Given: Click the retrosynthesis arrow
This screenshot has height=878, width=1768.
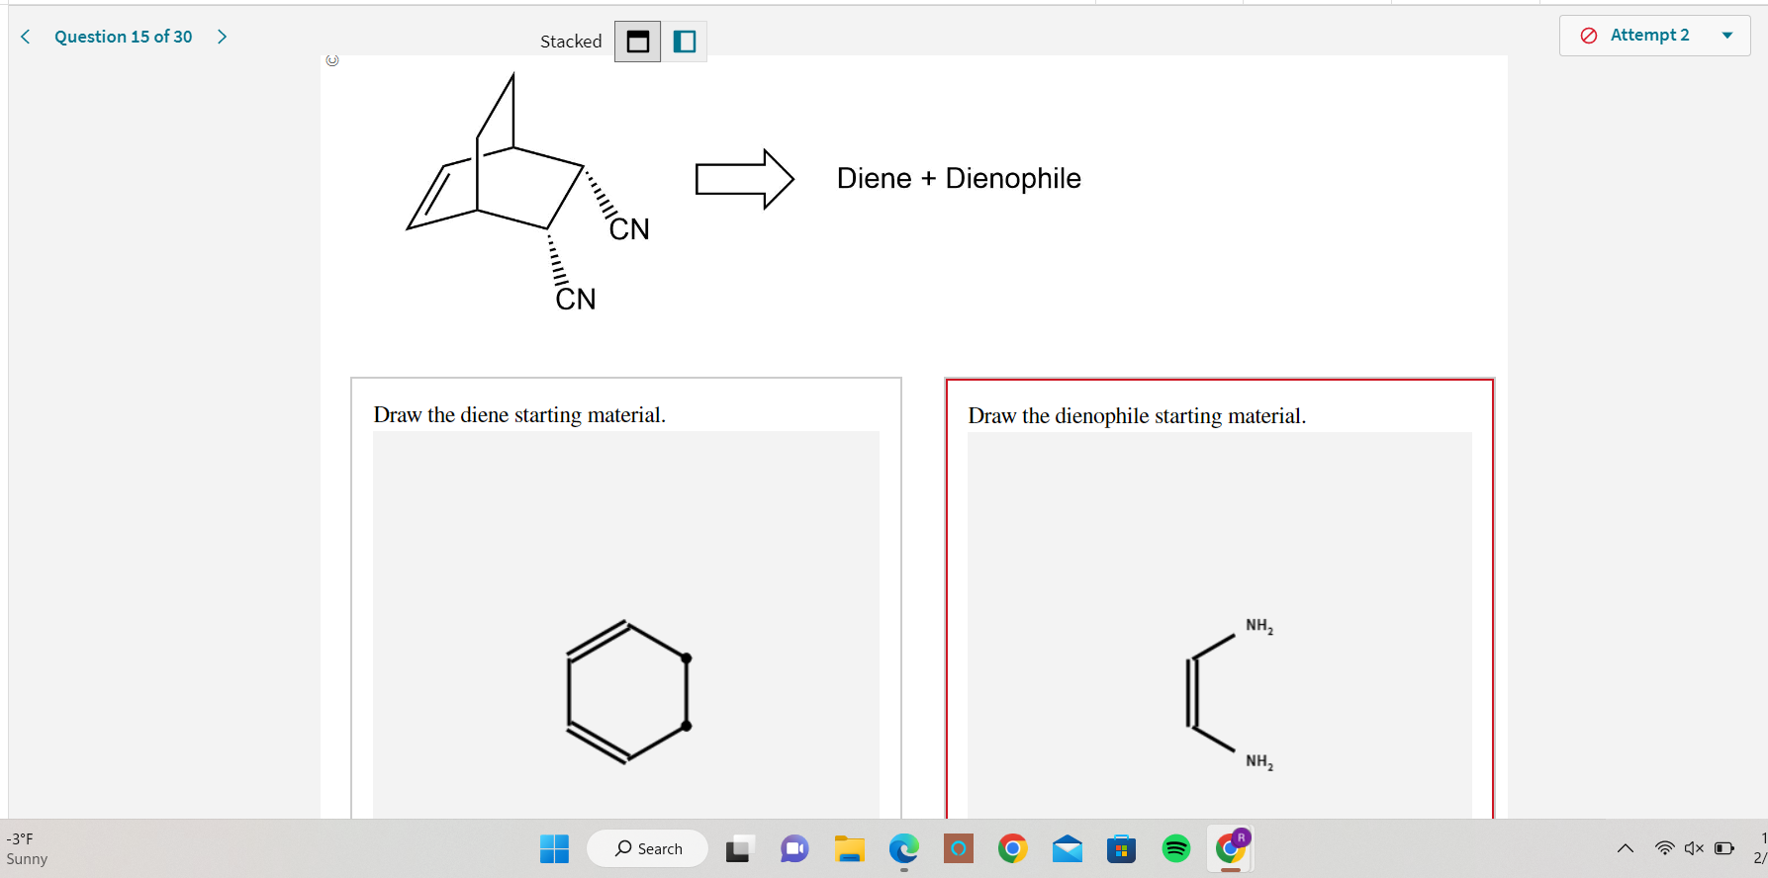Looking at the screenshot, I should tap(744, 179).
